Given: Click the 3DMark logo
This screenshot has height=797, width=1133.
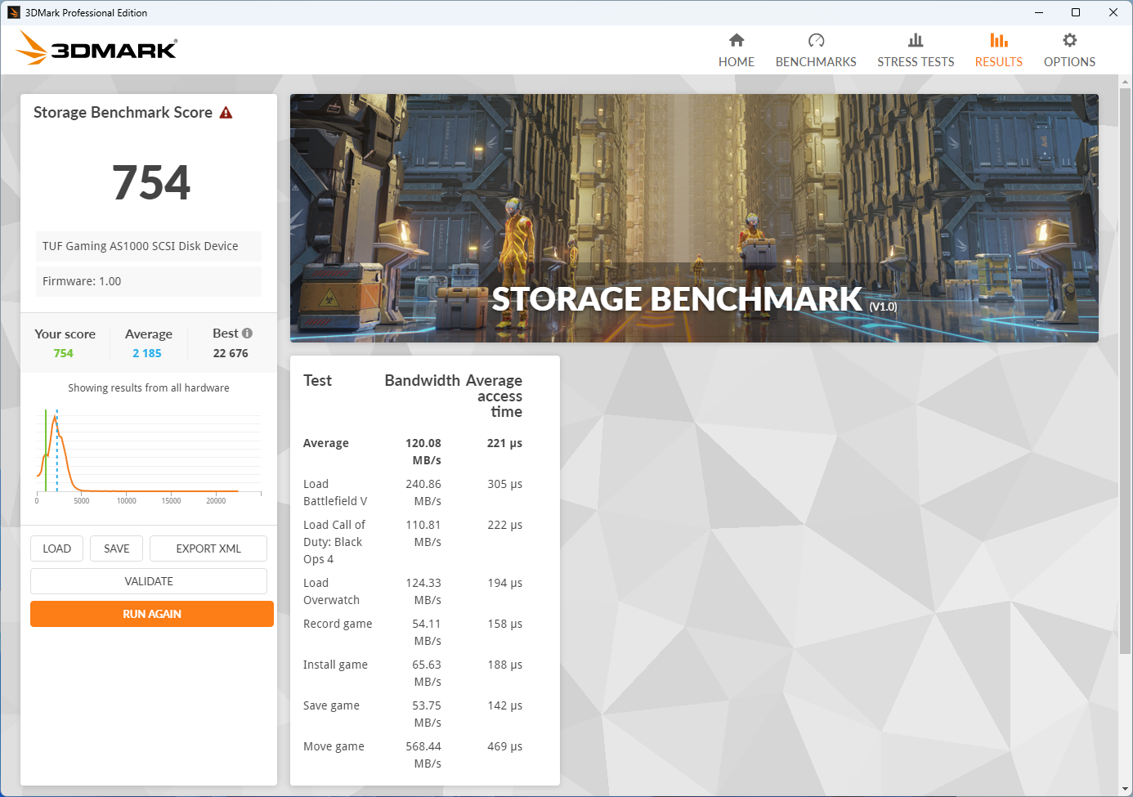Looking at the screenshot, I should tap(96, 48).
